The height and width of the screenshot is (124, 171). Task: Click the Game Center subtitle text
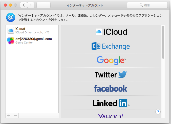click(24, 43)
